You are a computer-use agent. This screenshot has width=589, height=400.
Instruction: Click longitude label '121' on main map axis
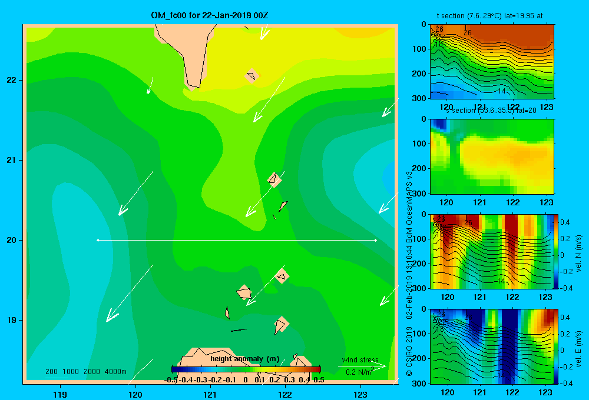pos(210,394)
